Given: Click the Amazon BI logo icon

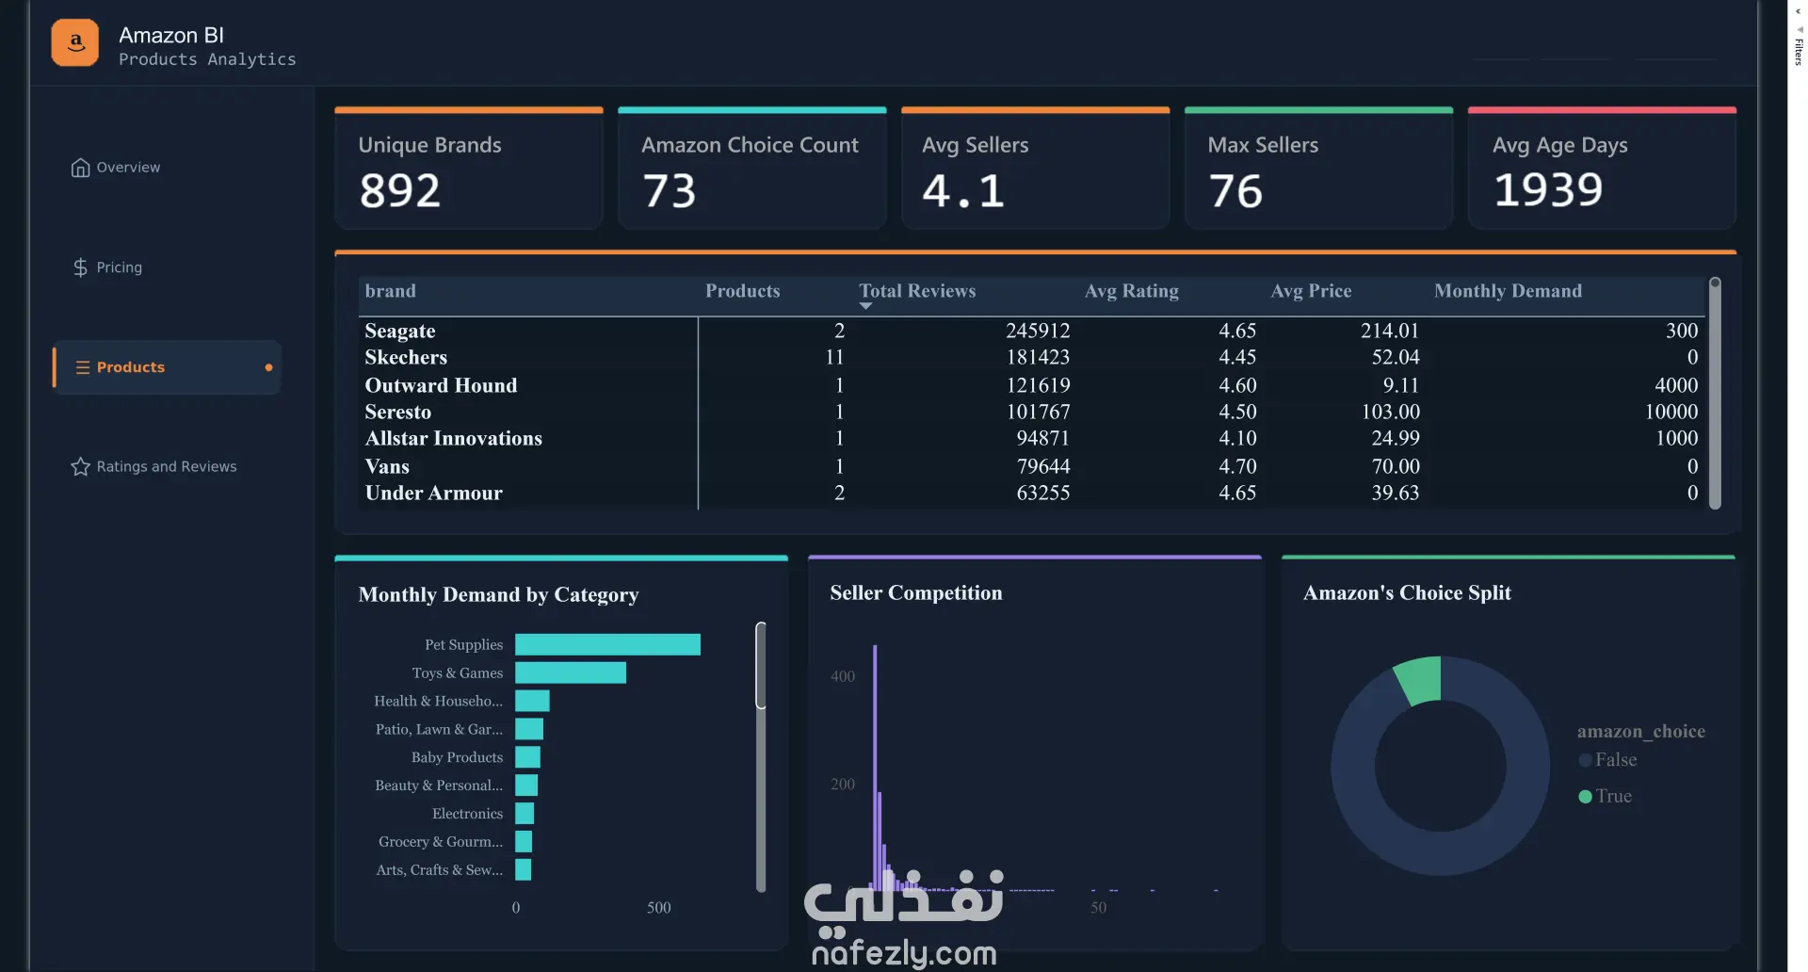Looking at the screenshot, I should pos(74,42).
